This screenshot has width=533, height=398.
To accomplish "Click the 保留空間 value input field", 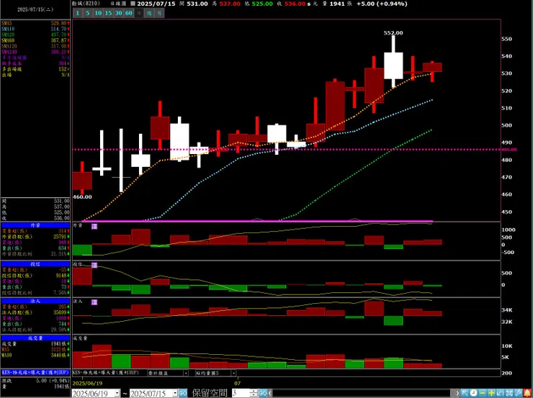I will coord(241,393).
